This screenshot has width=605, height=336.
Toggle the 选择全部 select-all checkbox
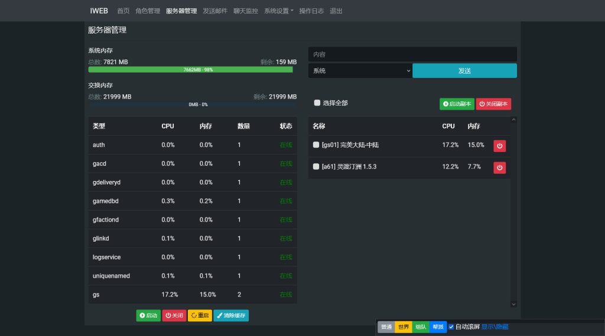(317, 103)
